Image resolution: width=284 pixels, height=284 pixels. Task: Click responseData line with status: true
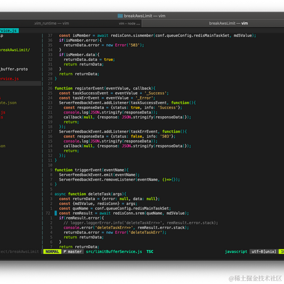click(123, 107)
